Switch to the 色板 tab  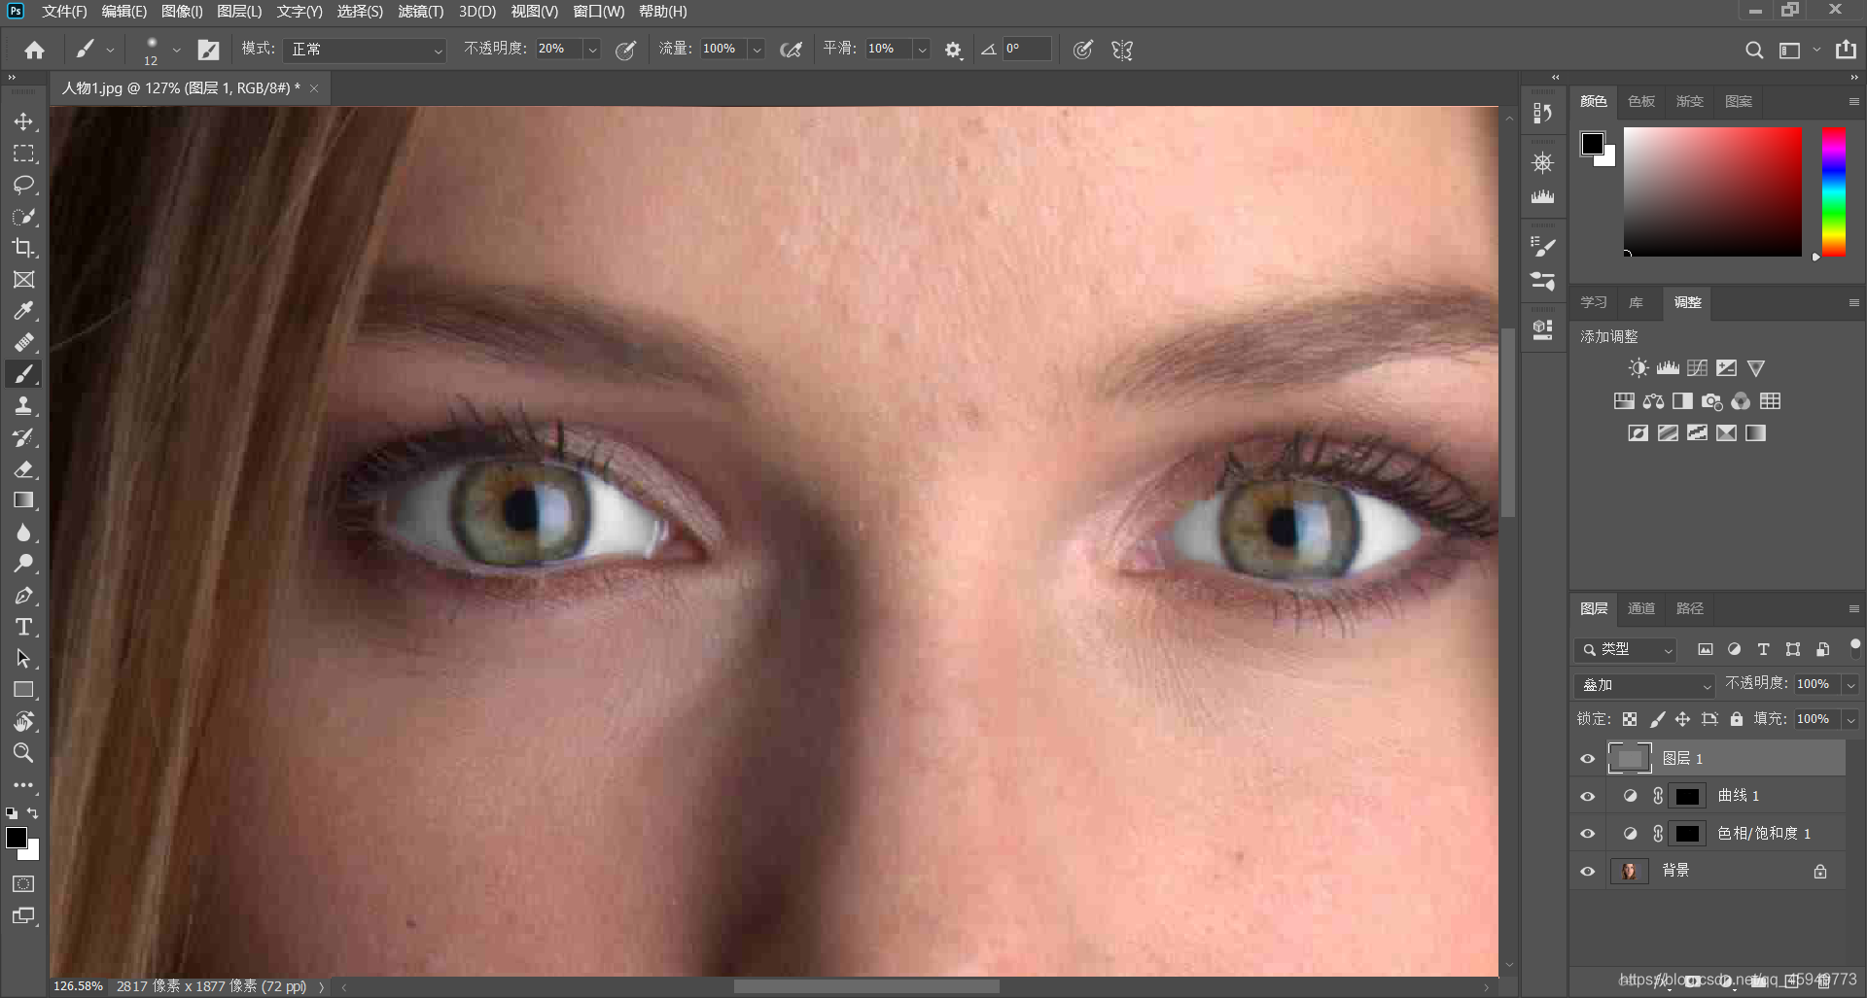click(x=1641, y=101)
